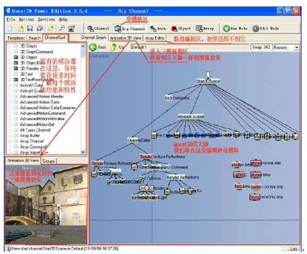The image size is (307, 254).
Task: Open the Restore dropdown
Action: click(x=297, y=47)
